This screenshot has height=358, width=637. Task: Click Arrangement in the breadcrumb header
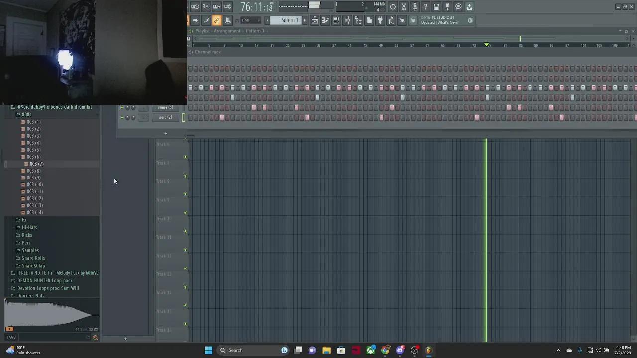(x=227, y=31)
